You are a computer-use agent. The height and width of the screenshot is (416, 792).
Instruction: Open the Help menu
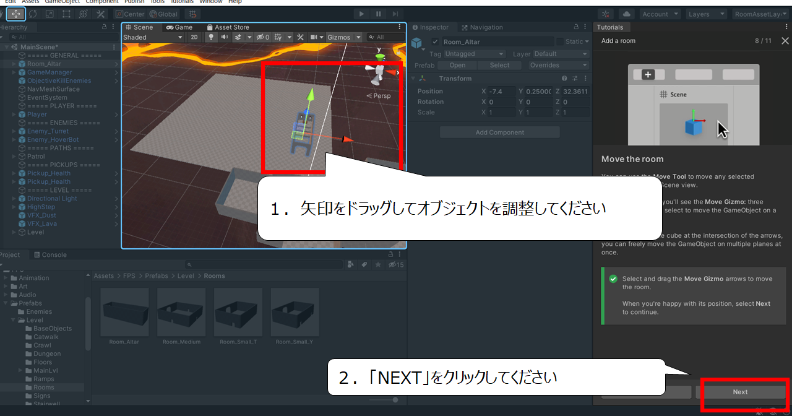(x=235, y=2)
